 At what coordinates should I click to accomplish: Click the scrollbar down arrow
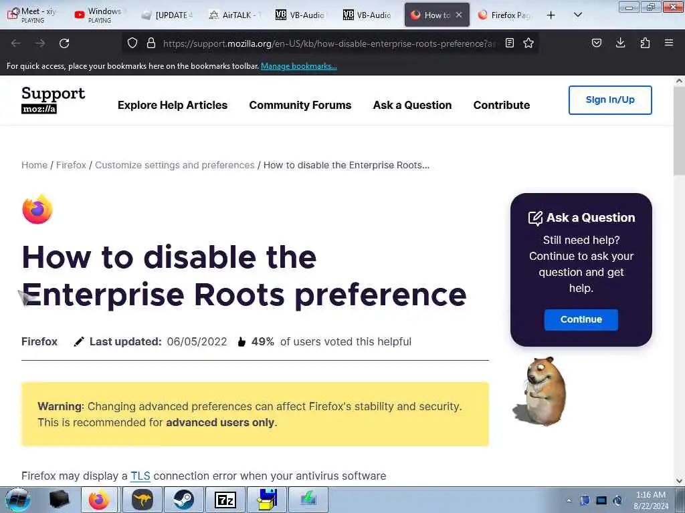click(679, 481)
